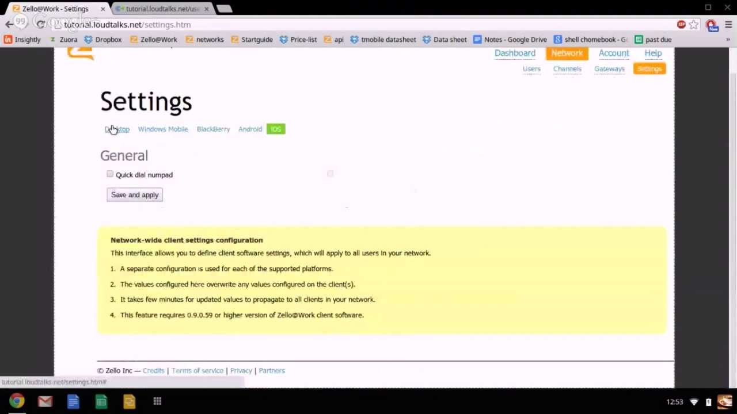Open the Startguide bookmark
Viewport: 737px width, 414px height.
point(252,40)
